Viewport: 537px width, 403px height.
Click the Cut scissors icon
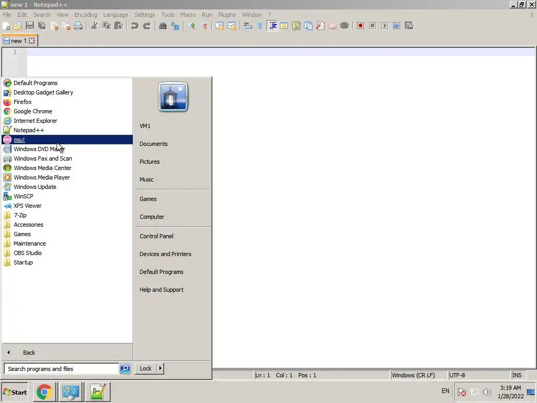click(94, 26)
